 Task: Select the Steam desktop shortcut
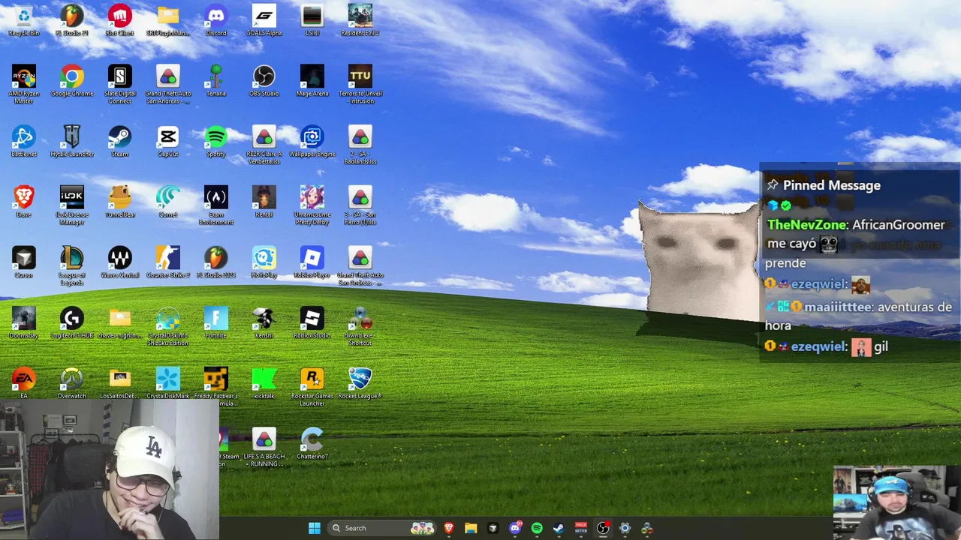[x=120, y=141]
